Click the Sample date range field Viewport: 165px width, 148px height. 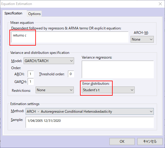tap(90, 122)
